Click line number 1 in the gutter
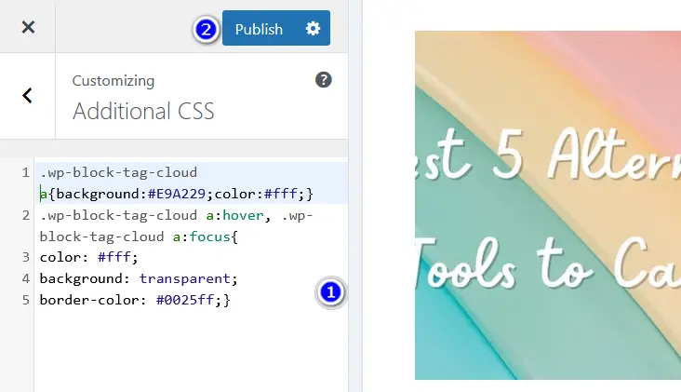Image resolution: width=681 pixels, height=392 pixels. [x=25, y=173]
